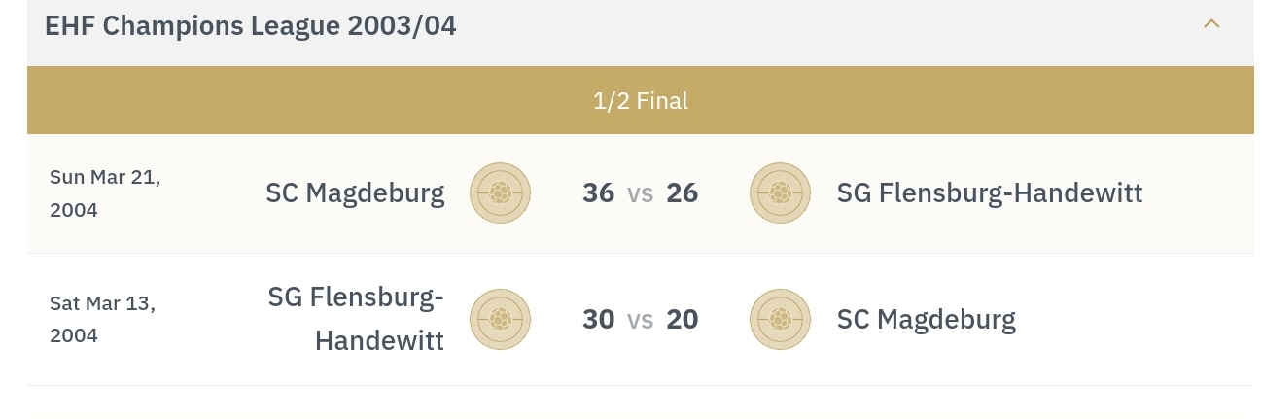Image resolution: width=1262 pixels, height=419 pixels.
Task: Click SC Magdeburg logo in March 21 match
Action: (500, 193)
